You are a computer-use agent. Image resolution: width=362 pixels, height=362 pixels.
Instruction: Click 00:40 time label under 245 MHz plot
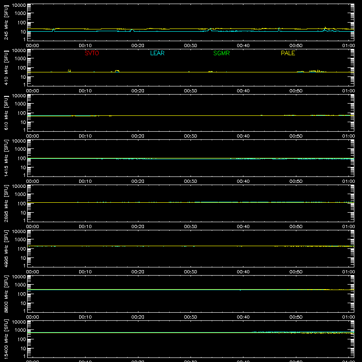(243, 46)
